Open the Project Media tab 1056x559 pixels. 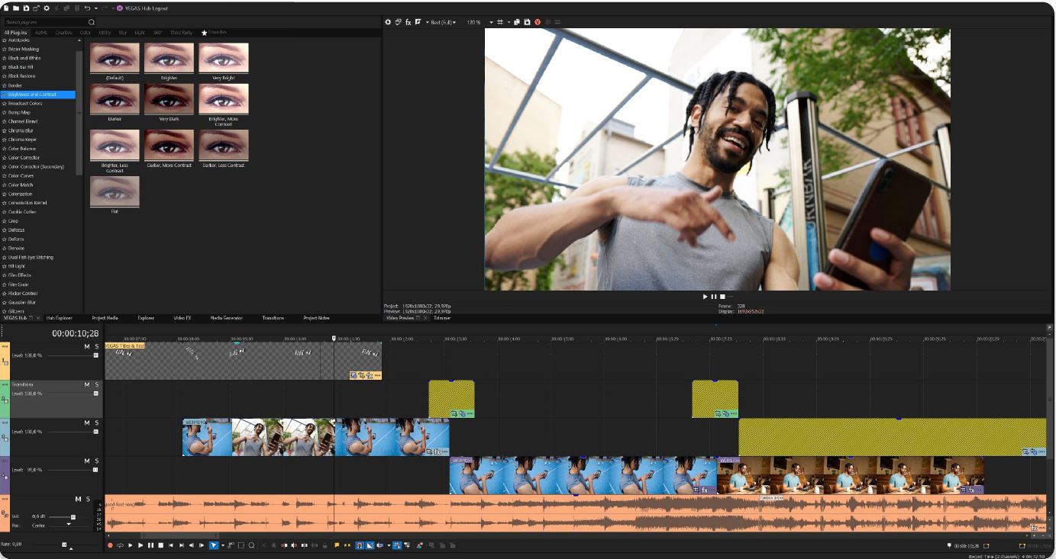pos(105,318)
